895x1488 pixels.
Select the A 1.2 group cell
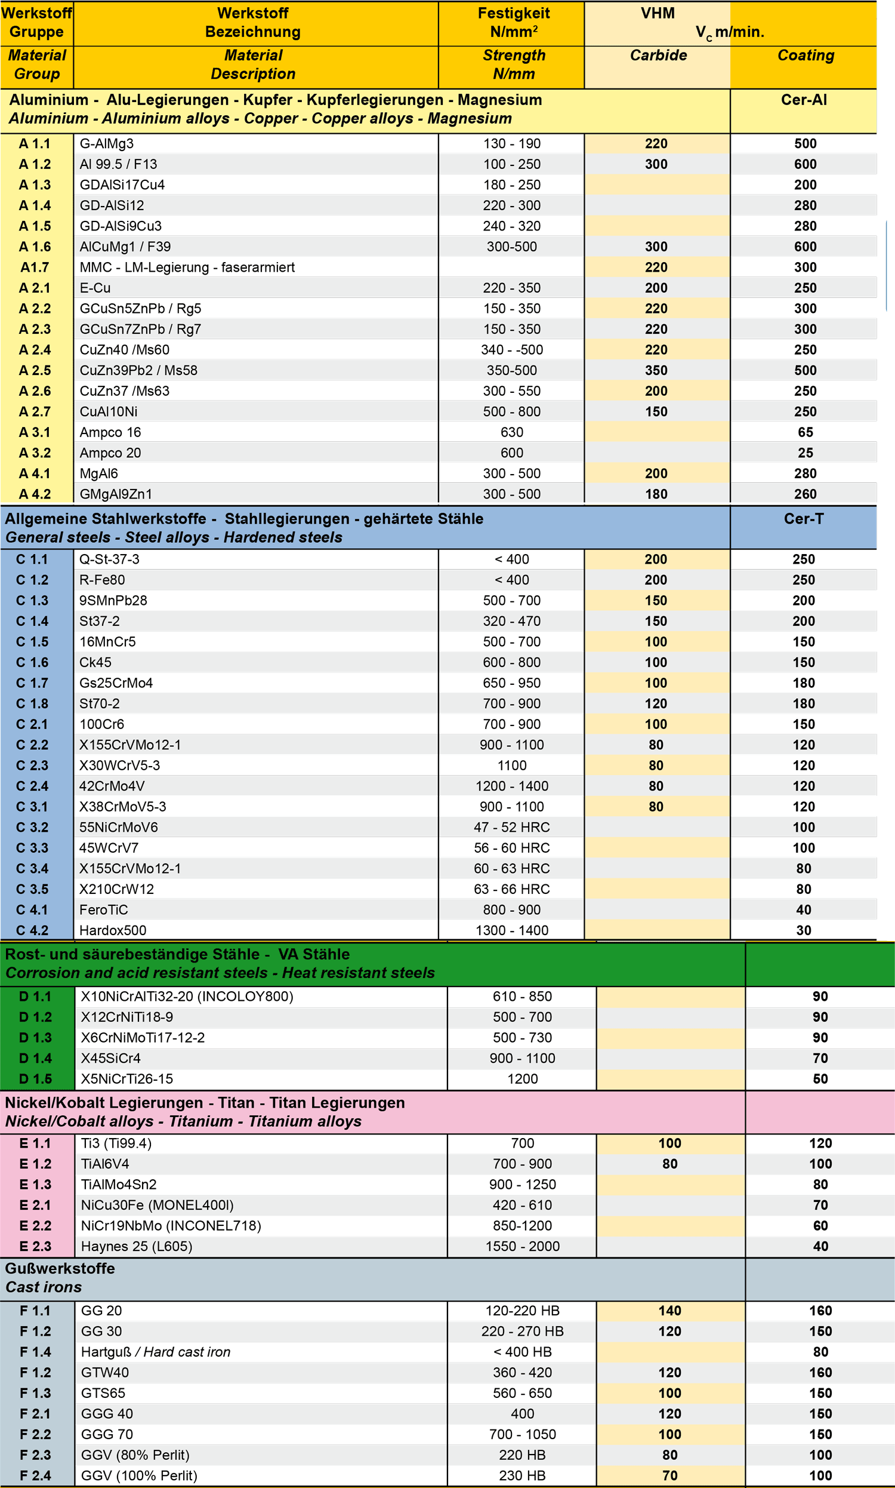tap(35, 164)
